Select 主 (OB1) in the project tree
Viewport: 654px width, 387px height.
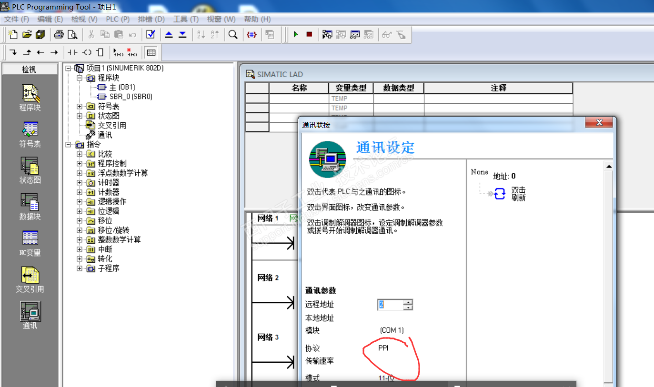point(122,88)
